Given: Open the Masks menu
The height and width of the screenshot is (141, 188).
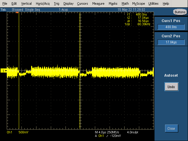Looking at the screenshot, I should click(x=113, y=4).
